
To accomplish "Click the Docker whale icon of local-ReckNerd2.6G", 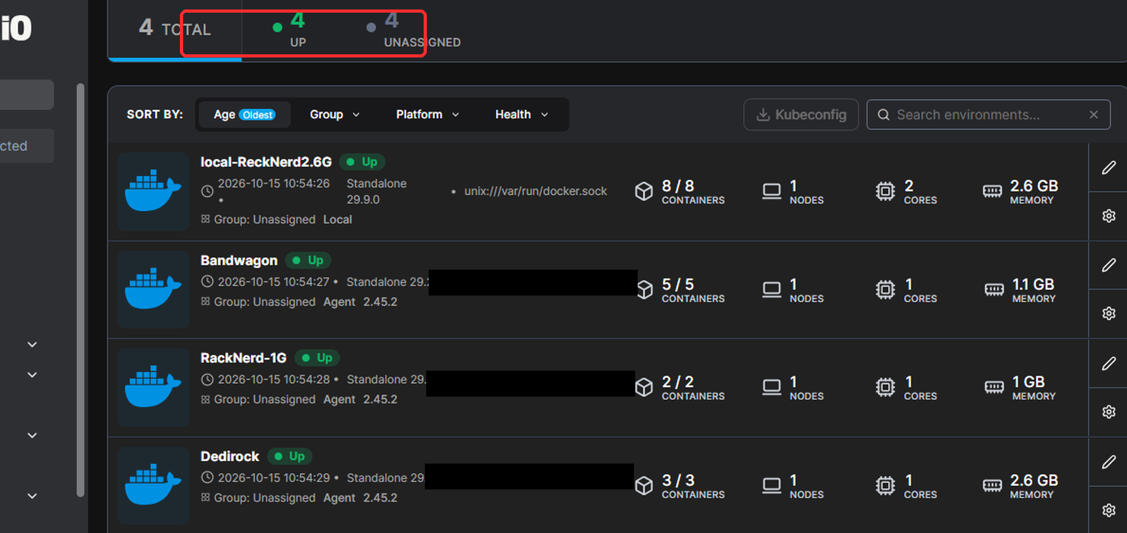I will tap(153, 191).
